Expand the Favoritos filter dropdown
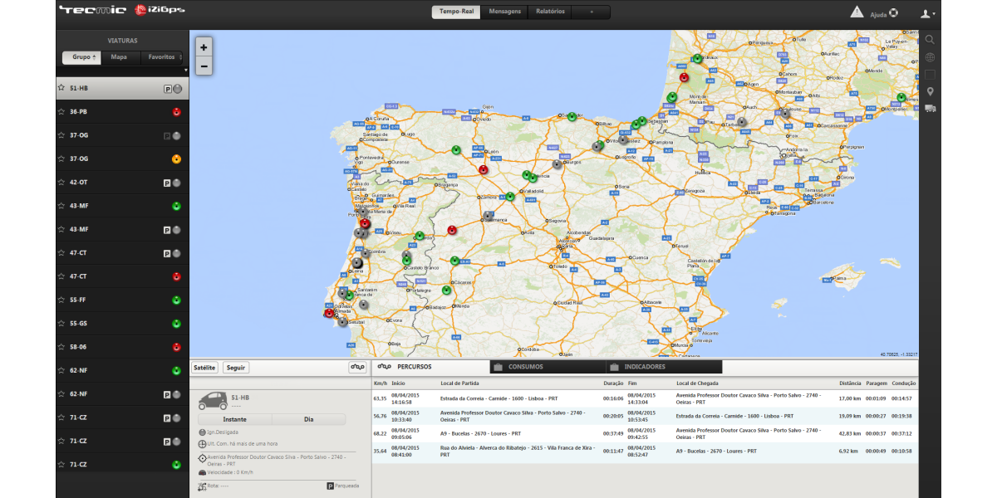Viewport: 997px width, 498px height. [x=162, y=57]
